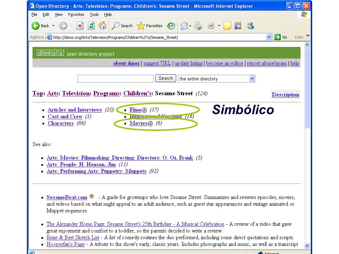The width and height of the screenshot is (339, 254).
Task: Click the SesameBeat.com star icon
Action: click(92, 196)
